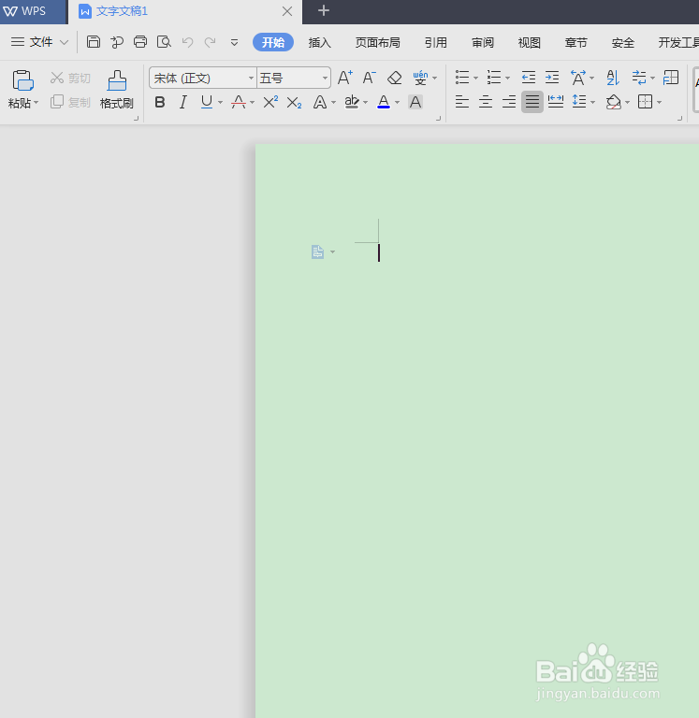Click the line spacing icon
Image resolution: width=699 pixels, height=718 pixels.
tap(579, 102)
